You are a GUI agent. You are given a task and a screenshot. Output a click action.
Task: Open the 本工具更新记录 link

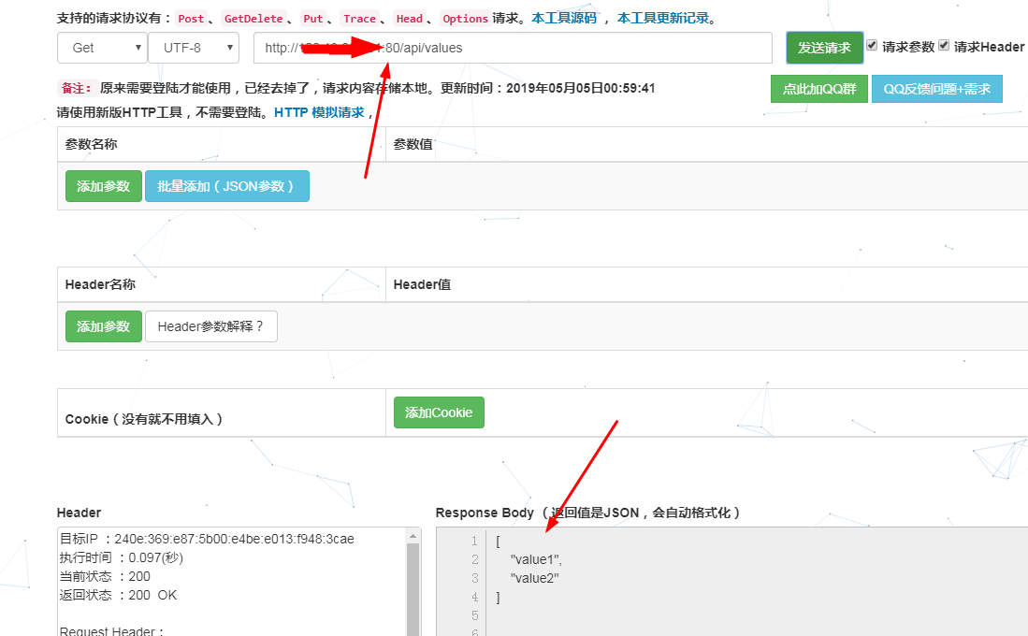pyautogui.click(x=662, y=18)
